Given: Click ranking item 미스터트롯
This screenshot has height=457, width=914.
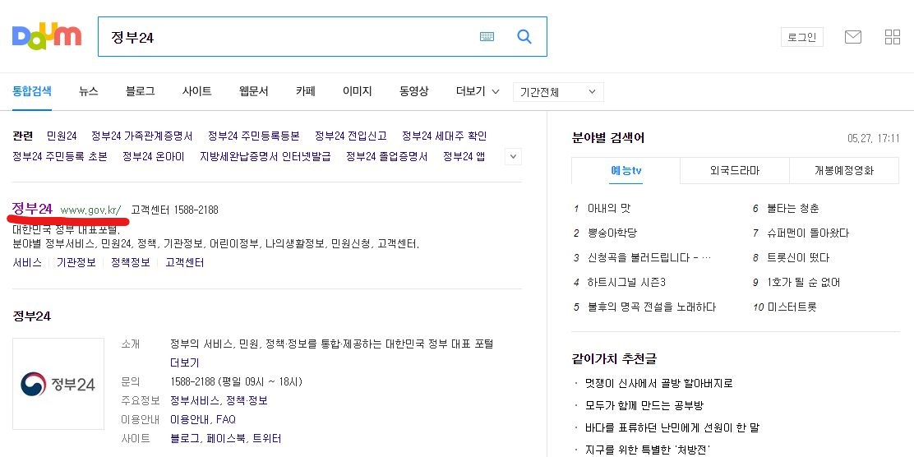Looking at the screenshot, I should [x=792, y=307].
